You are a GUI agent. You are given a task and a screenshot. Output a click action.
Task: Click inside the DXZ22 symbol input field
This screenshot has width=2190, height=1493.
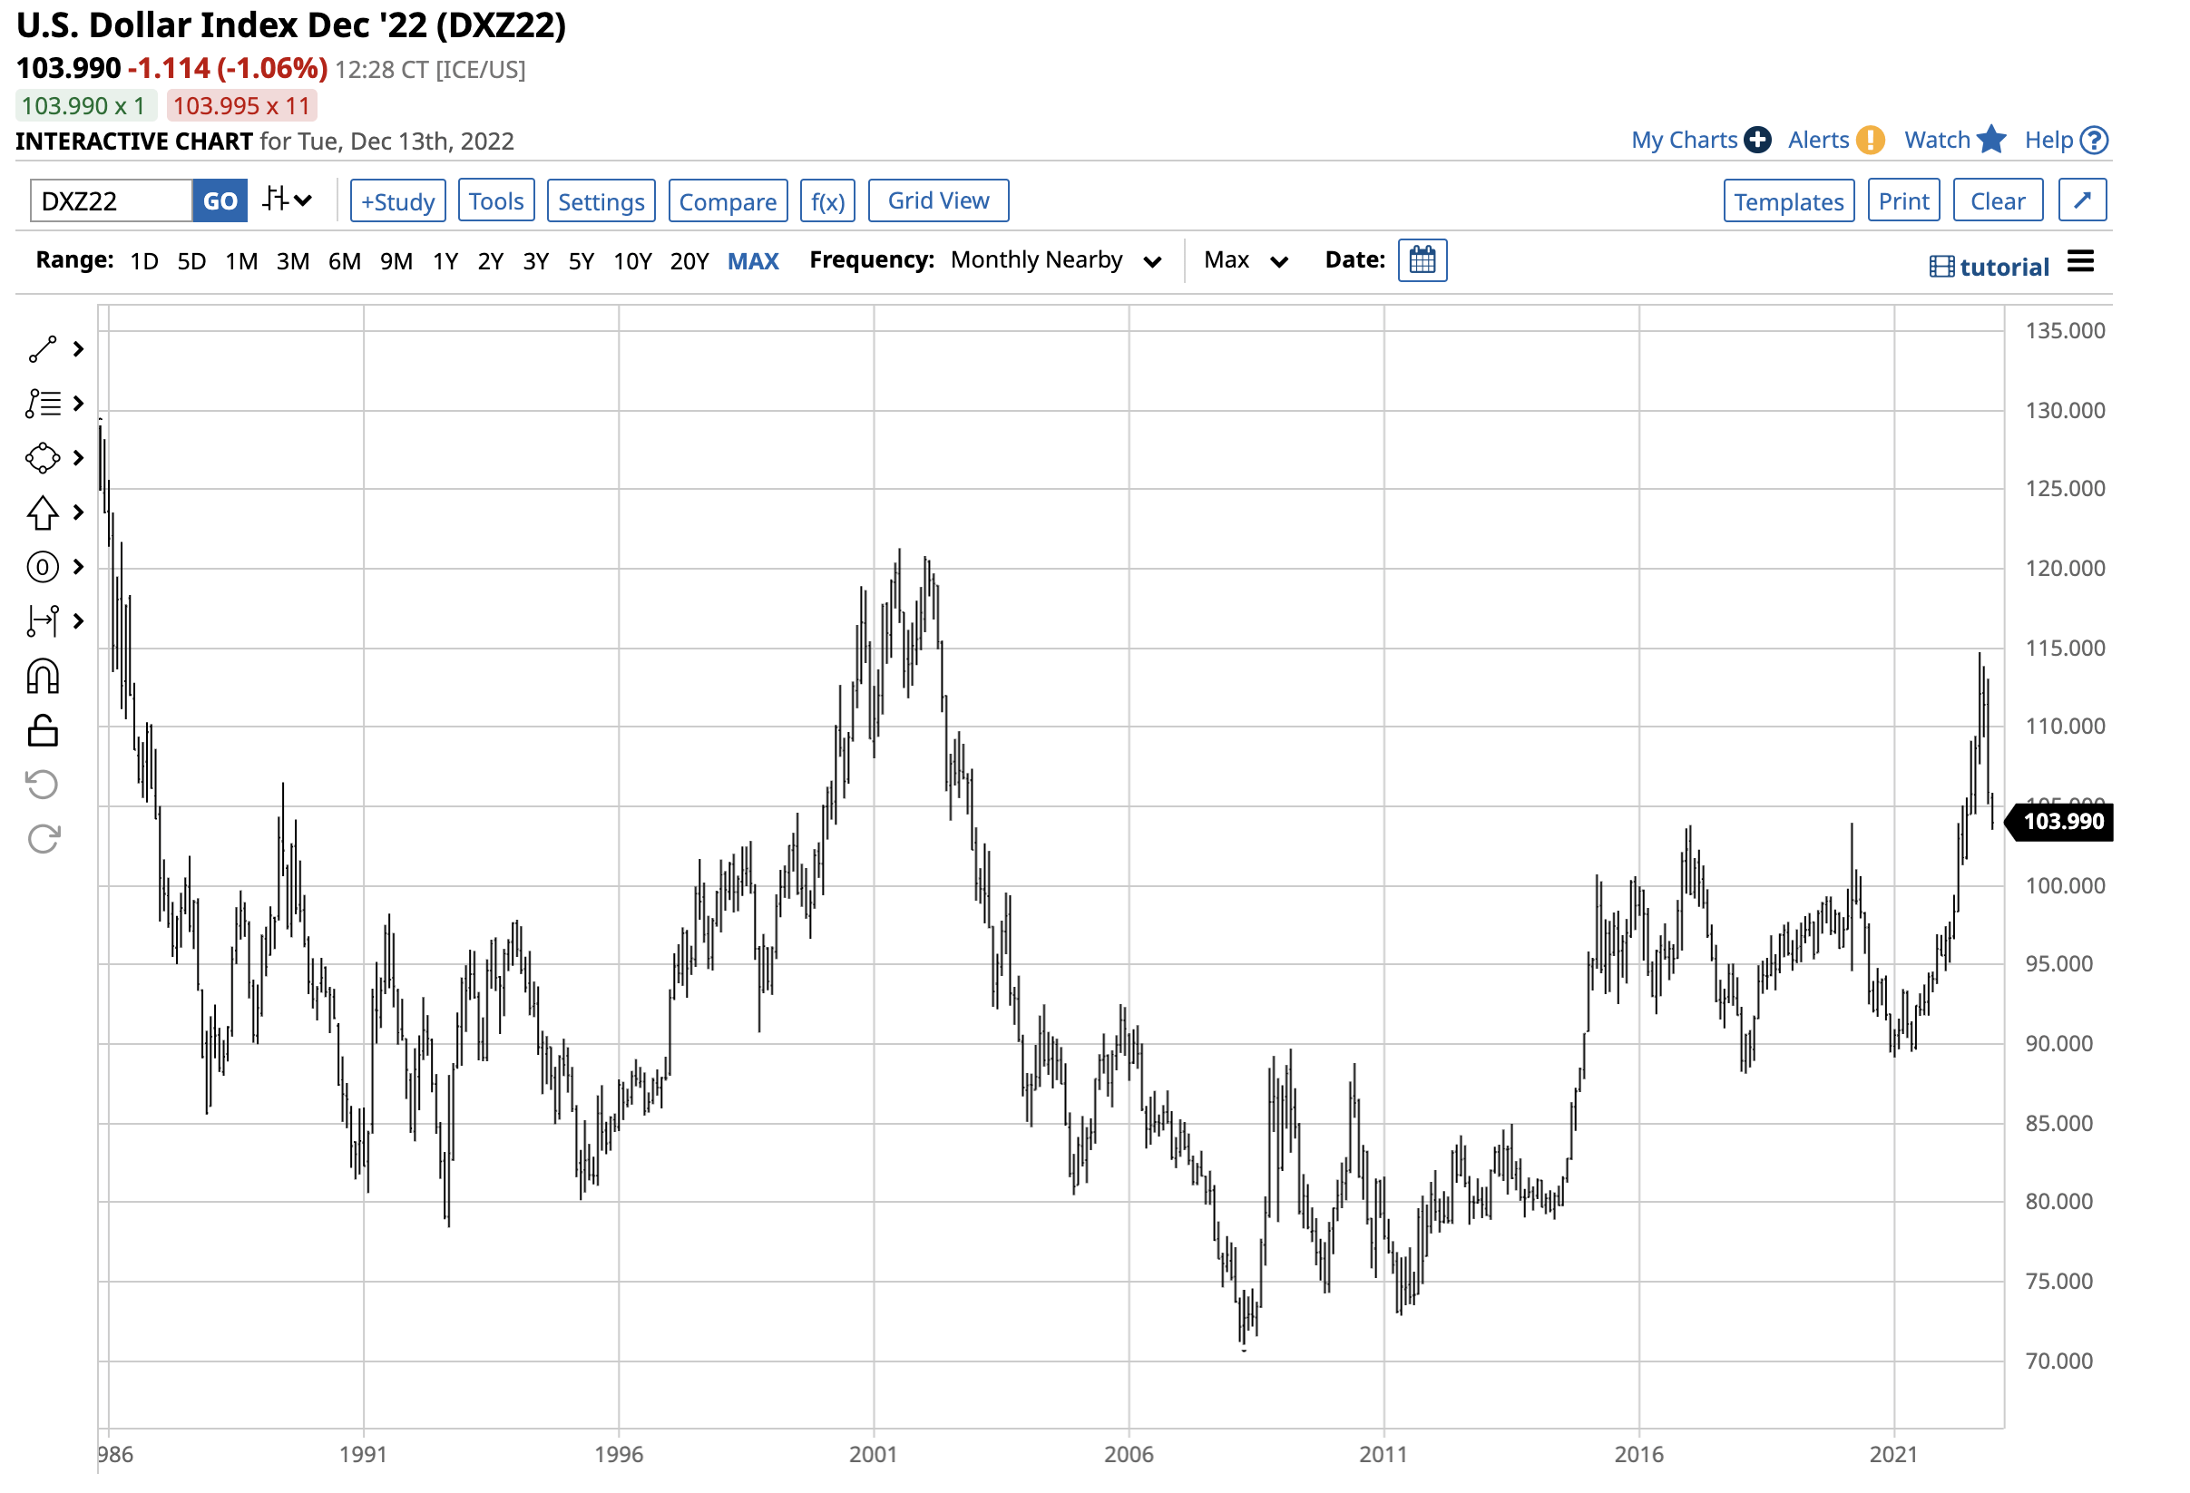click(x=108, y=200)
